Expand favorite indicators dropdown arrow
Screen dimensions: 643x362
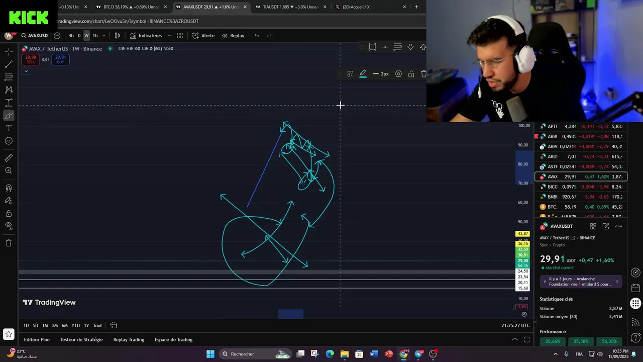click(x=169, y=36)
